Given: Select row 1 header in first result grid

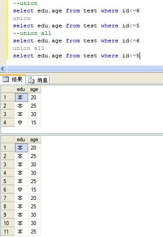Looking at the screenshot, I should (x=8, y=98).
